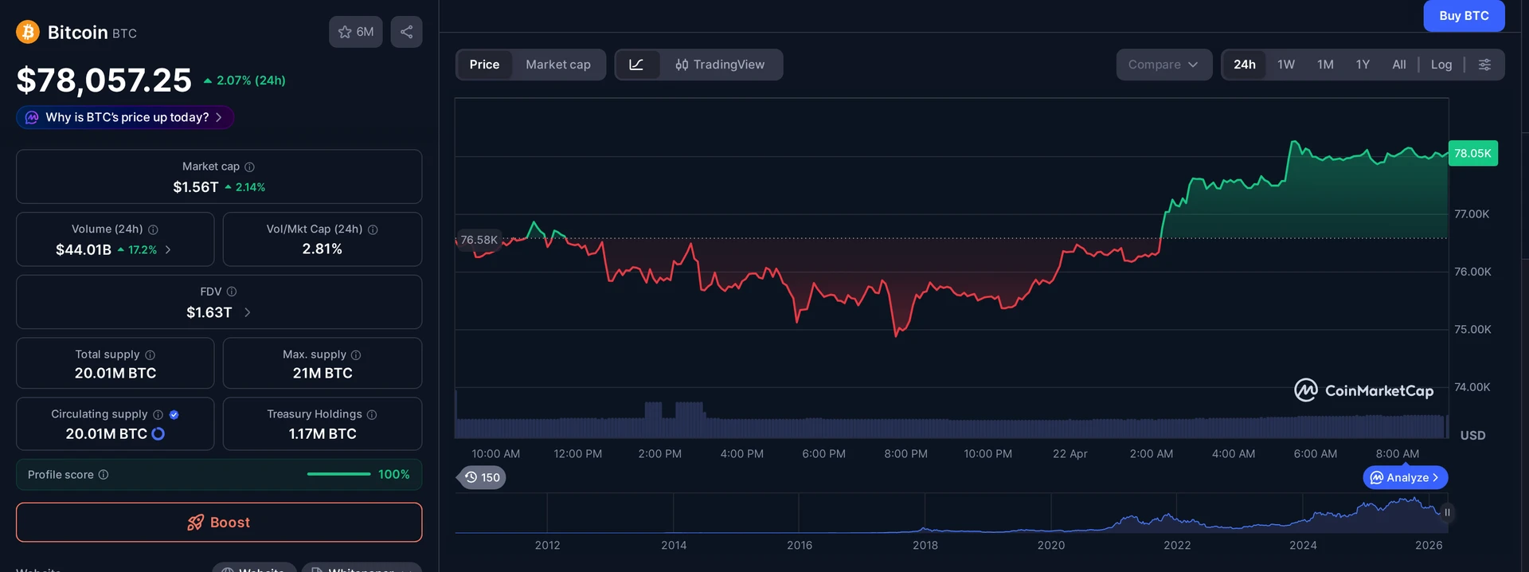Click the 1.17M BTC treasury value

click(x=323, y=433)
